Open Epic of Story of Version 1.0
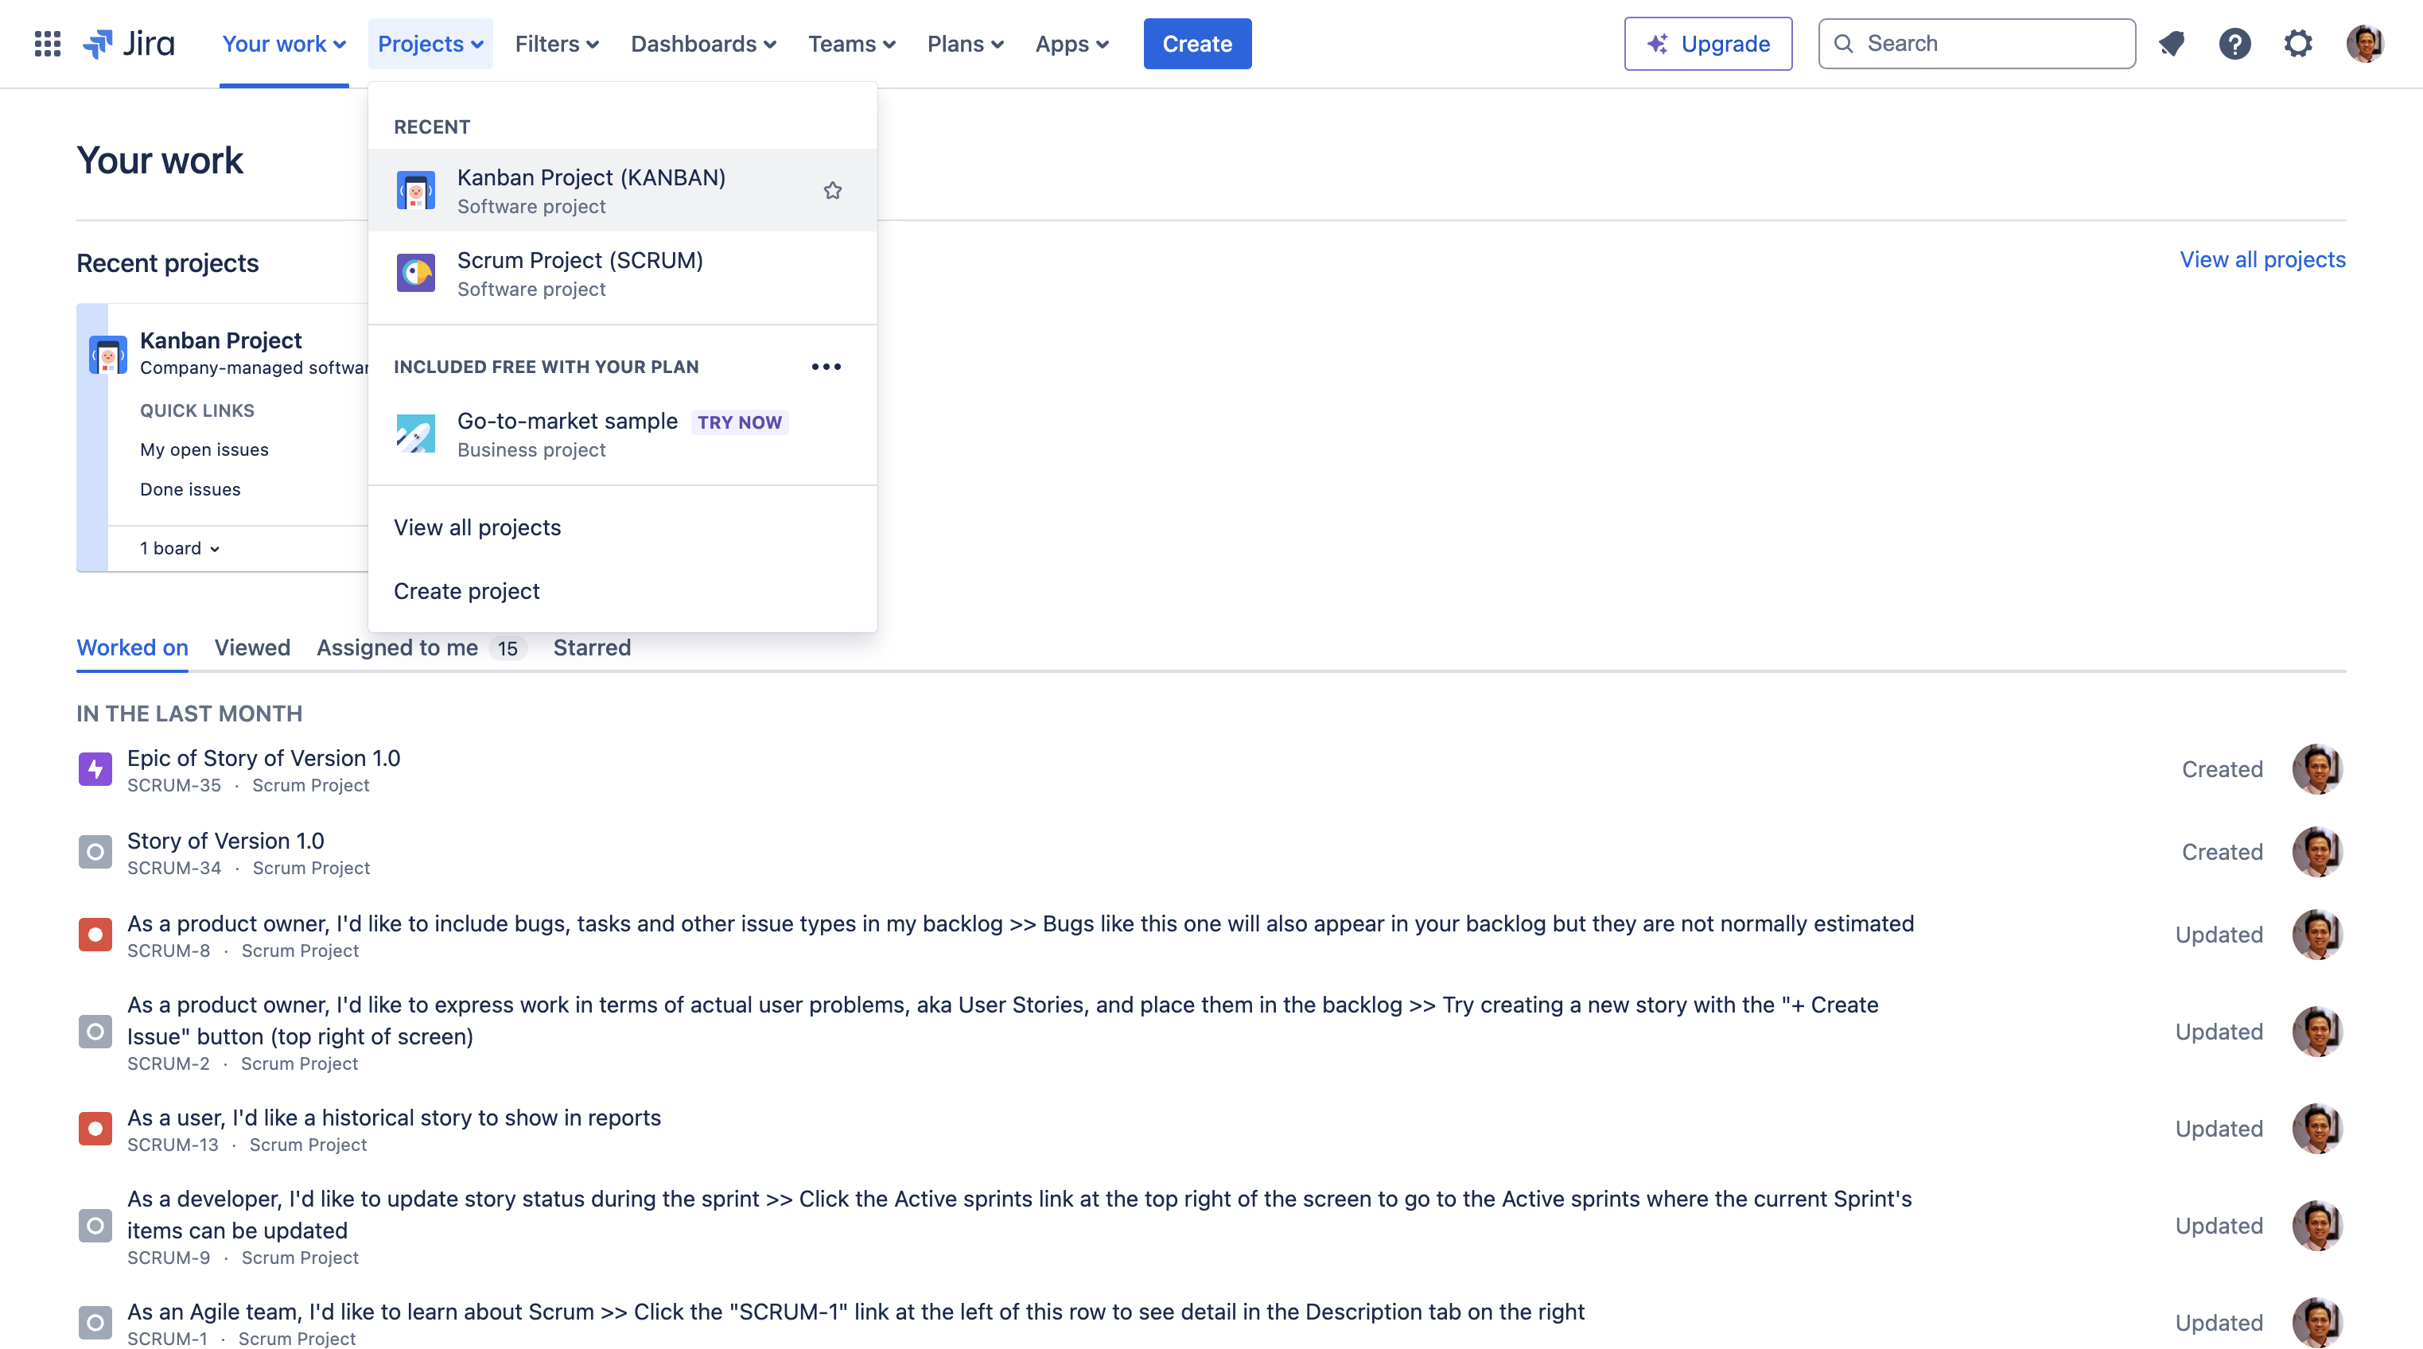This screenshot has height=1349, width=2423. [263, 758]
